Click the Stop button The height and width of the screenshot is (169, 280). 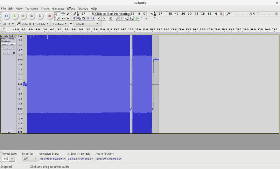click(23, 16)
